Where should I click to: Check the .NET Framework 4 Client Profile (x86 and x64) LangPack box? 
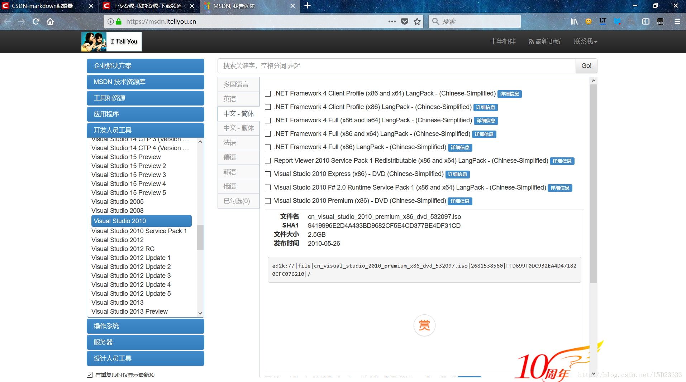coord(268,94)
